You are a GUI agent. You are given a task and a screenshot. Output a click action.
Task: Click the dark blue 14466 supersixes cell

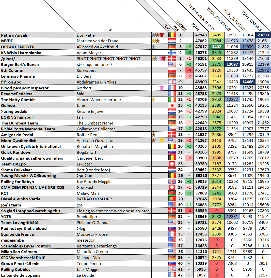point(248,82)
